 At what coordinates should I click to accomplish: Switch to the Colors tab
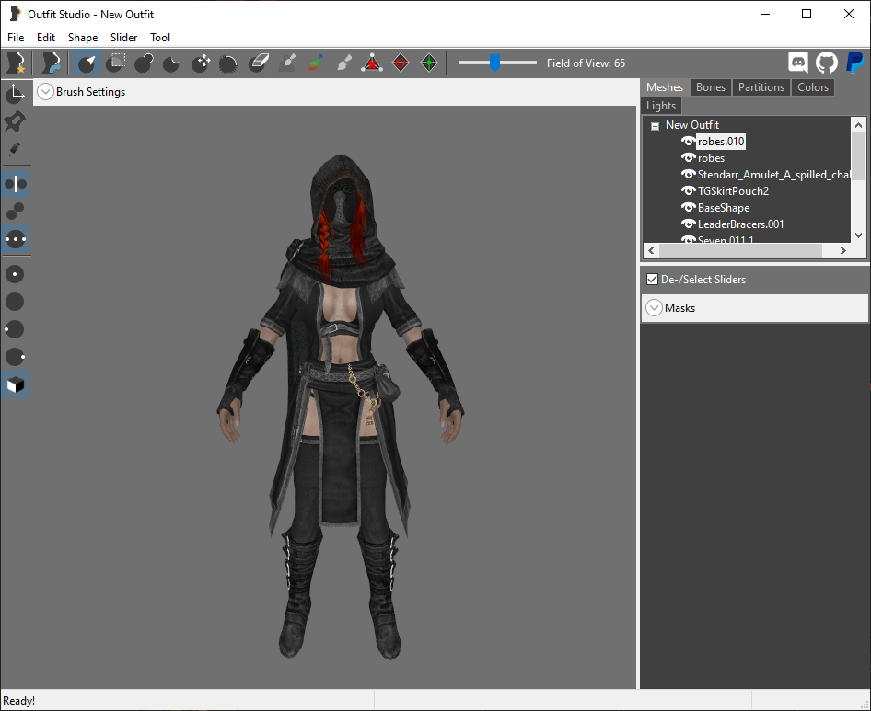pyautogui.click(x=813, y=87)
